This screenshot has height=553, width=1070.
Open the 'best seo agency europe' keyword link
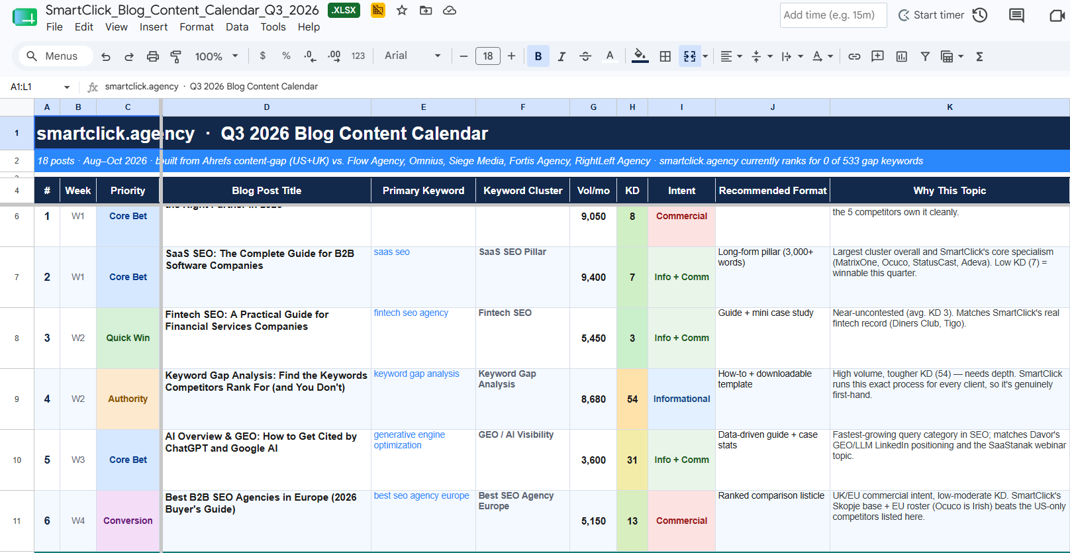421,495
